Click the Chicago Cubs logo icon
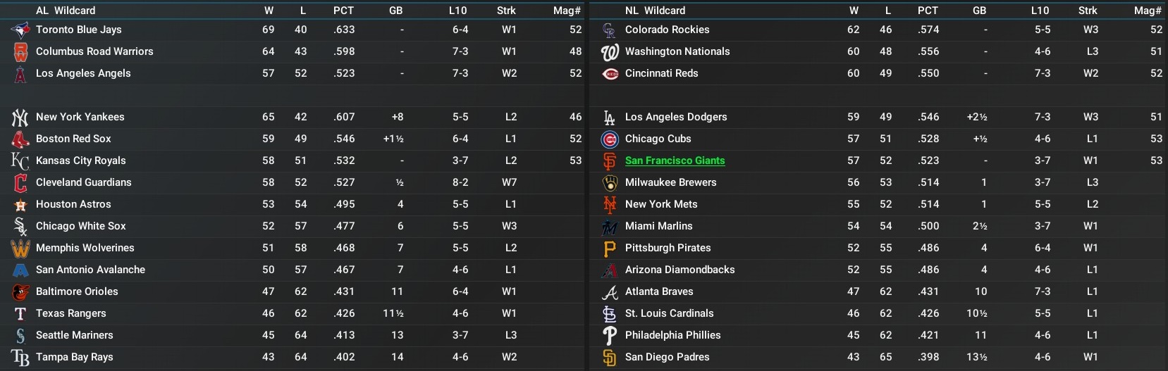Viewport: 1168px width, 371px height. coord(610,139)
